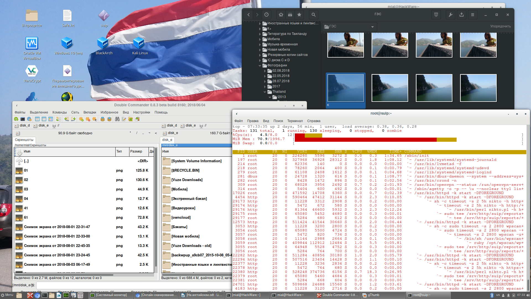Click the gThumb home folder icon
Viewport: 531px width, 299px height.
281,15
